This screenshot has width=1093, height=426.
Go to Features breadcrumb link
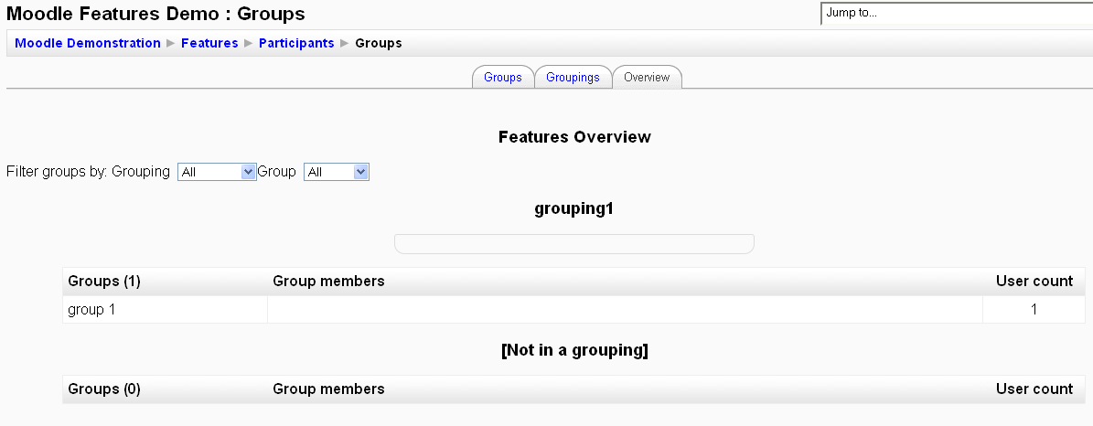(x=209, y=43)
